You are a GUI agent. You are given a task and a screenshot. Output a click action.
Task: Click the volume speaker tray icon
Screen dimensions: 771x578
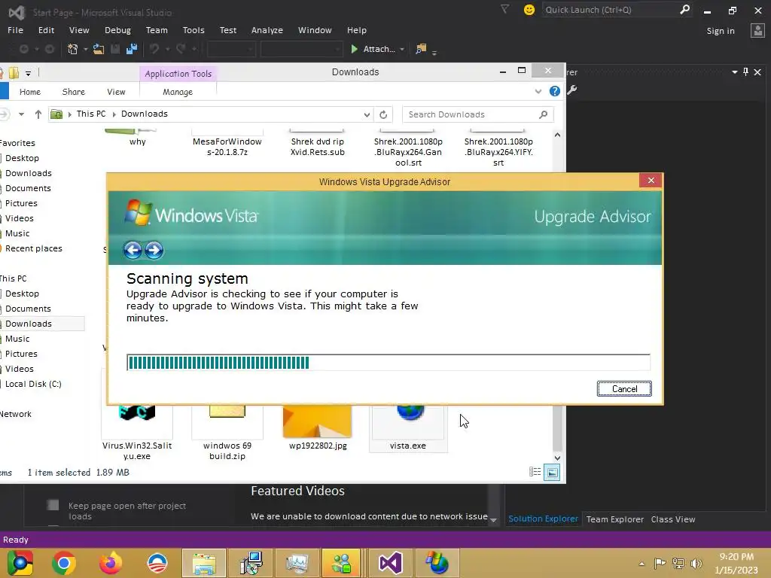click(x=696, y=563)
